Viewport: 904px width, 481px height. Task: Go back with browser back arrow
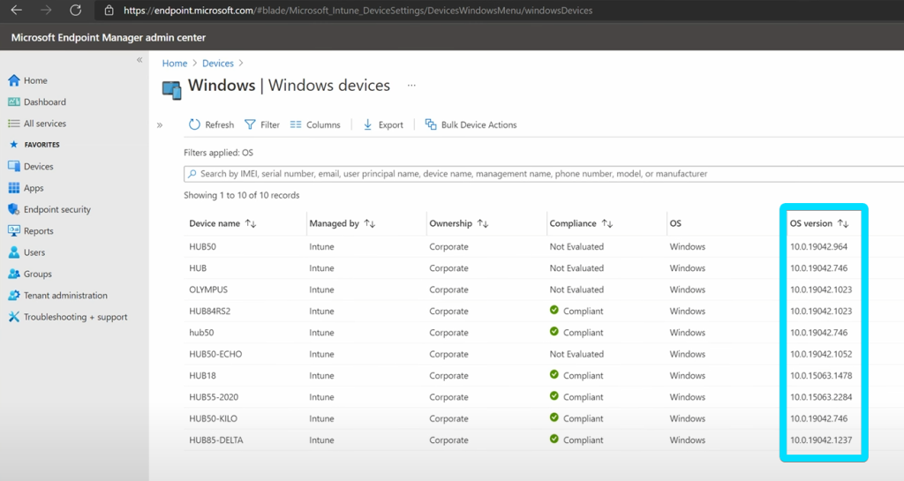17,11
